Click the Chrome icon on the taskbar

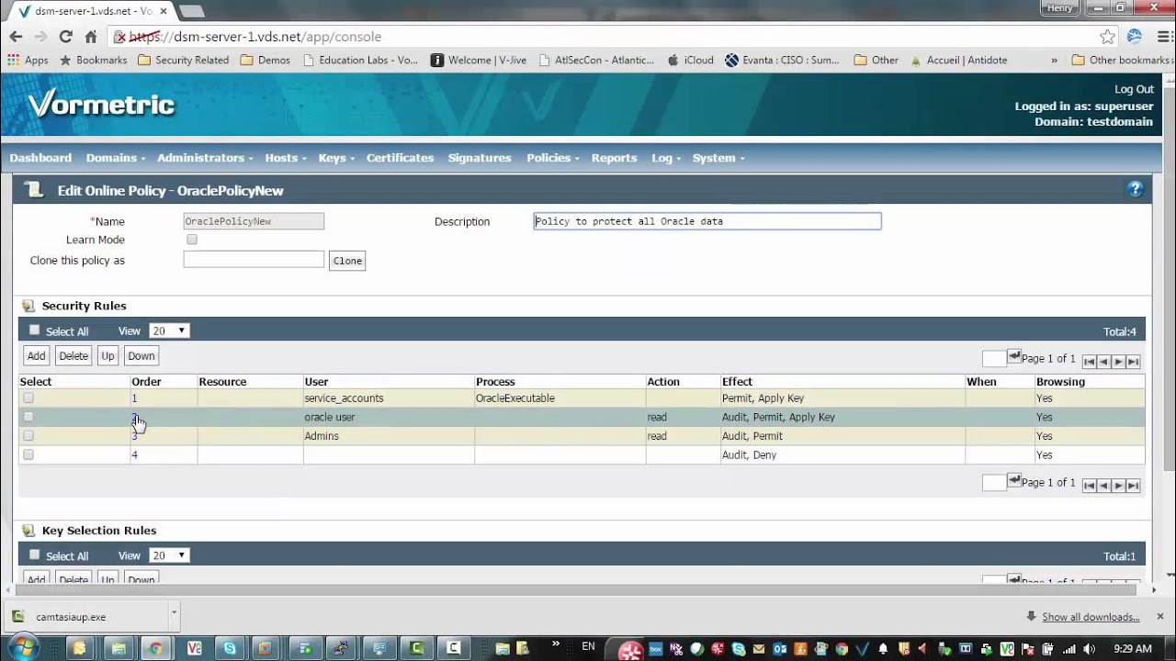tap(155, 648)
